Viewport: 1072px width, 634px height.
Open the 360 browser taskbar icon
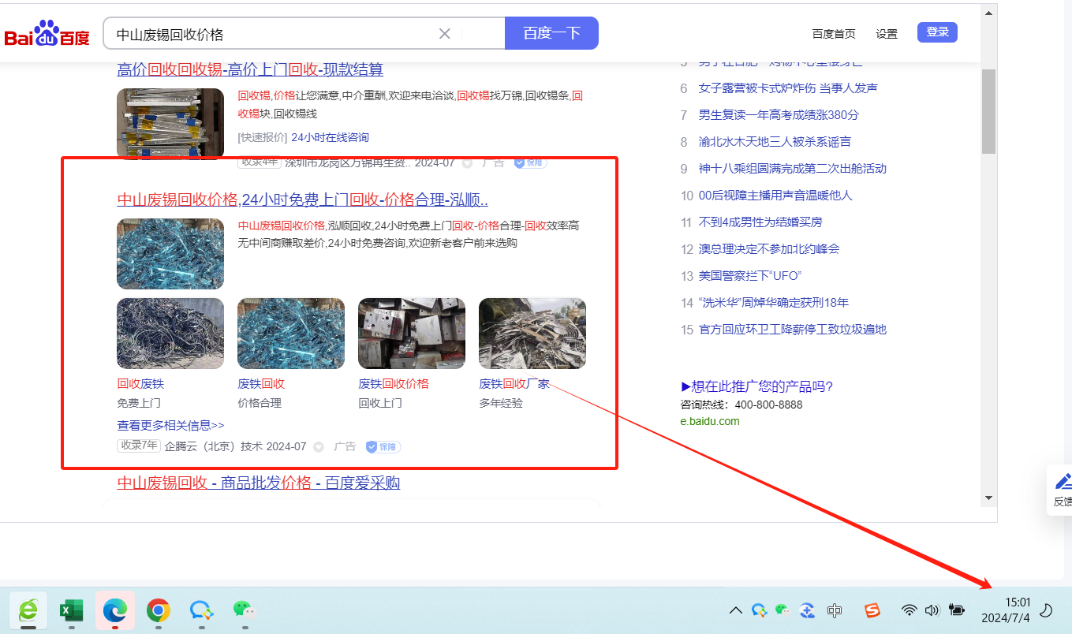28,610
